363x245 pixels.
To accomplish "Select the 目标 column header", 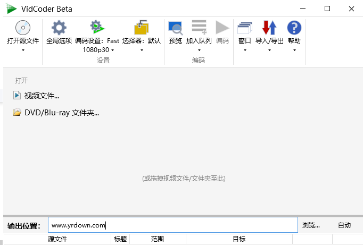I will [239, 239].
